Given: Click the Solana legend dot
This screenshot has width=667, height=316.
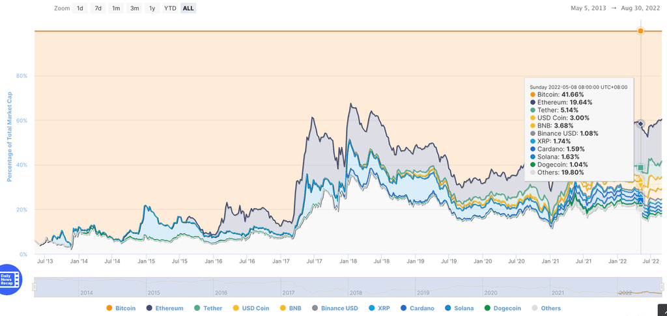Looking at the screenshot, I should (461, 308).
